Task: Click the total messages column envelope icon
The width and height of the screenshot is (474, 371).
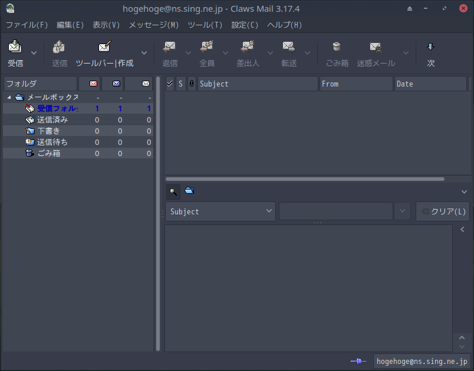Action: point(146,84)
